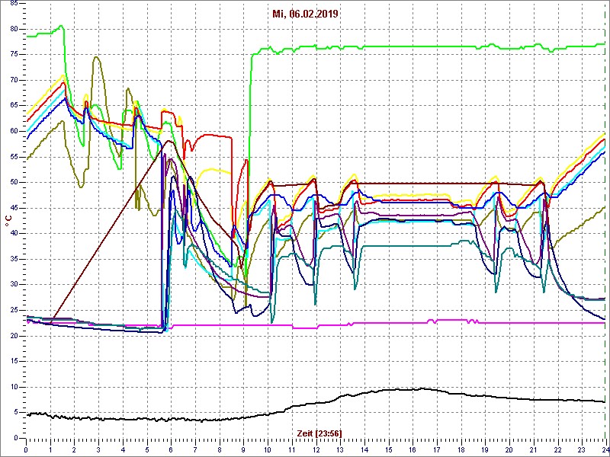This screenshot has width=610, height=457.
Task: Click the x-axis hour label 21
Action: click(534, 449)
